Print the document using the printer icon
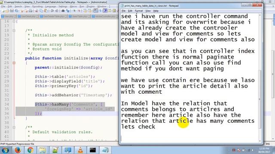 [31, 11]
